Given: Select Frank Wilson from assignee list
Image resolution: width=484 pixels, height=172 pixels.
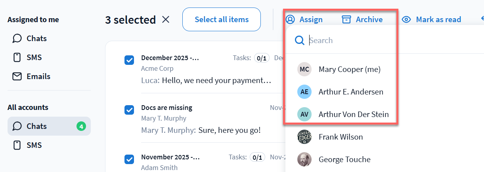Looking at the screenshot, I should pyautogui.click(x=341, y=137).
